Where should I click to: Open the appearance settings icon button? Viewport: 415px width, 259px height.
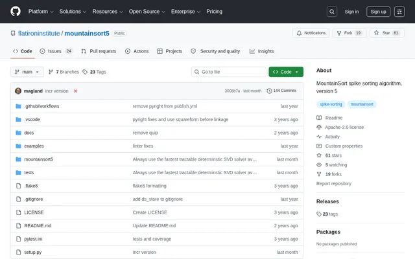pyautogui.click(x=399, y=12)
